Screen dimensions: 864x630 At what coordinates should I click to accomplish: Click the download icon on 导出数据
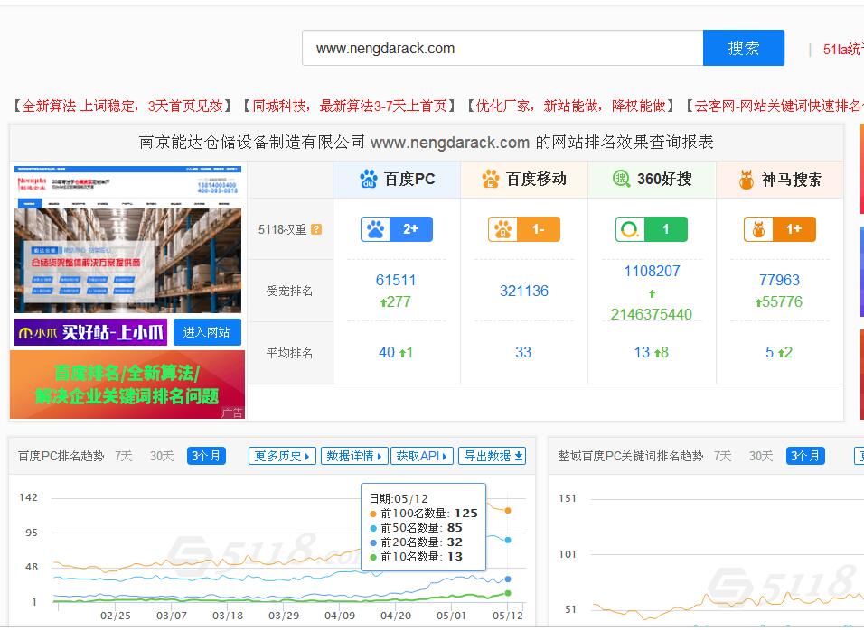coord(515,456)
